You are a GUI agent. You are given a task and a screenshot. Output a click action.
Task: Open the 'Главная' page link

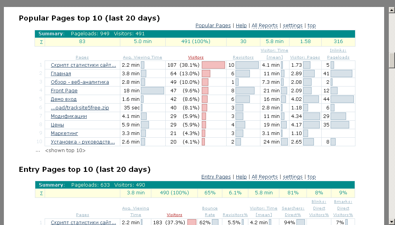tap(61, 74)
